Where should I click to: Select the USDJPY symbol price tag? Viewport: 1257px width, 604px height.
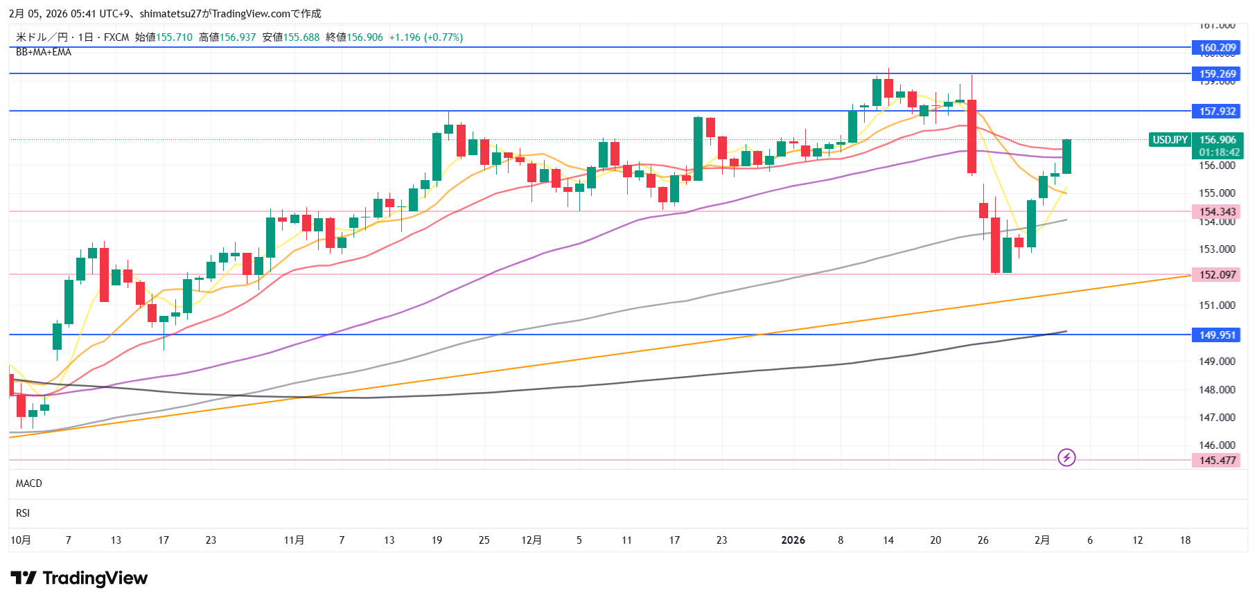pyautogui.click(x=1170, y=140)
